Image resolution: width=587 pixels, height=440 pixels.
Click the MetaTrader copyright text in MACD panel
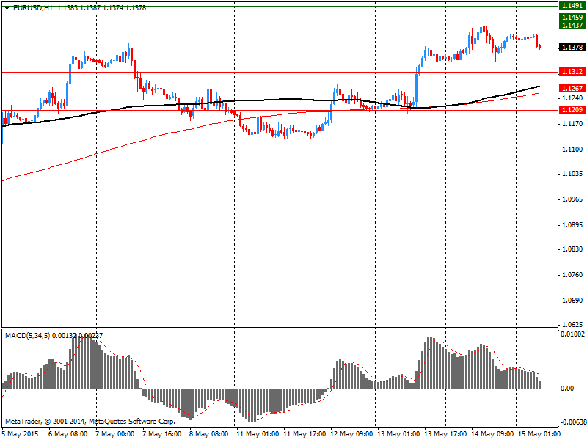(90, 422)
